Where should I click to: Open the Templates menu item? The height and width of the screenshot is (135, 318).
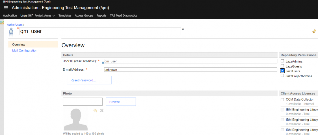tap(65, 15)
